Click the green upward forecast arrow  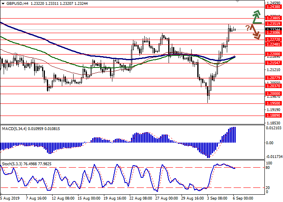256,17
